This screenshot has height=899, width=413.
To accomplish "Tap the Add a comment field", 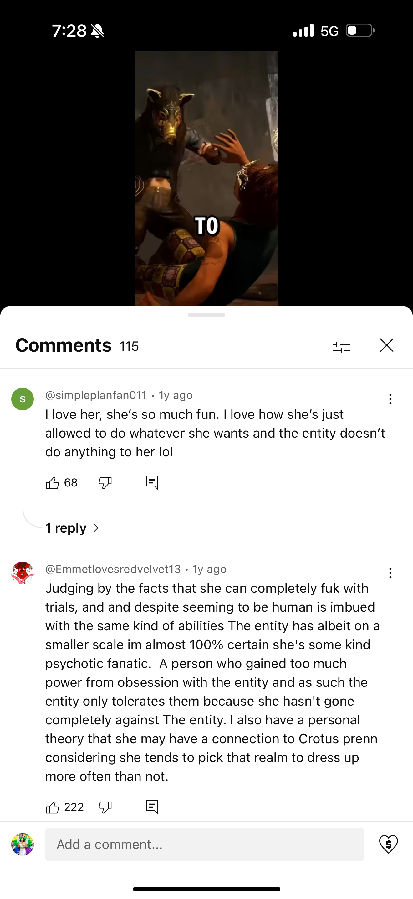I will 204,844.
